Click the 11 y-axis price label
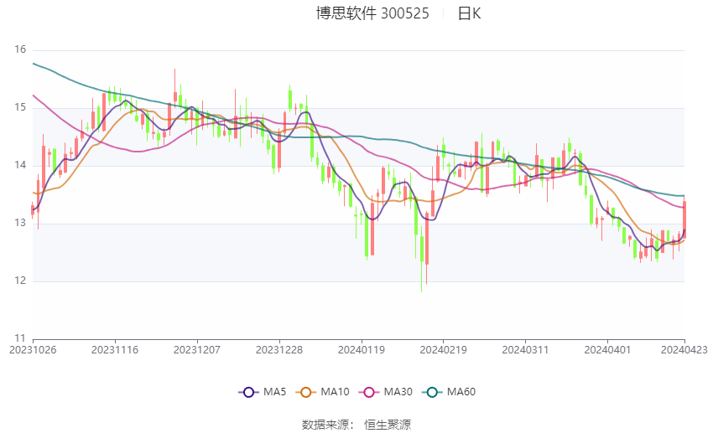Screen dimensions: 713x433 tap(20, 338)
